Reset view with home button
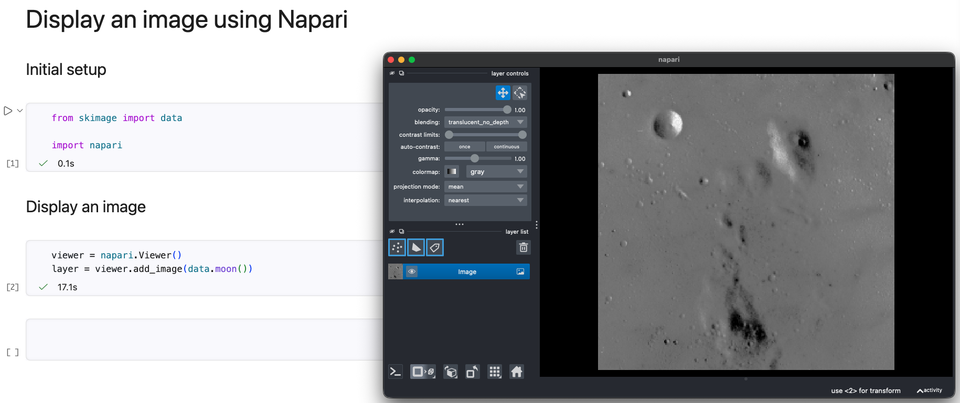 tap(517, 372)
